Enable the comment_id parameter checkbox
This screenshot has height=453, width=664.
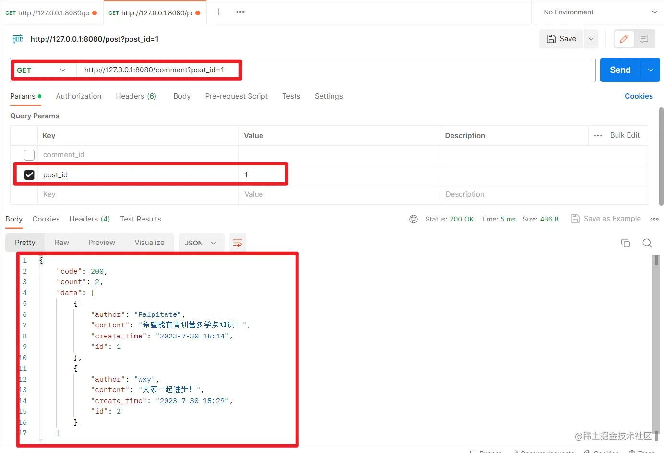pyautogui.click(x=29, y=155)
